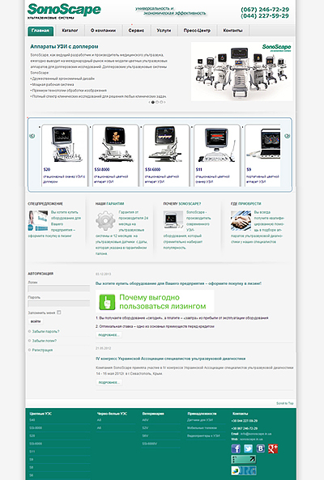Open the Facebook social icon

tap(236, 448)
